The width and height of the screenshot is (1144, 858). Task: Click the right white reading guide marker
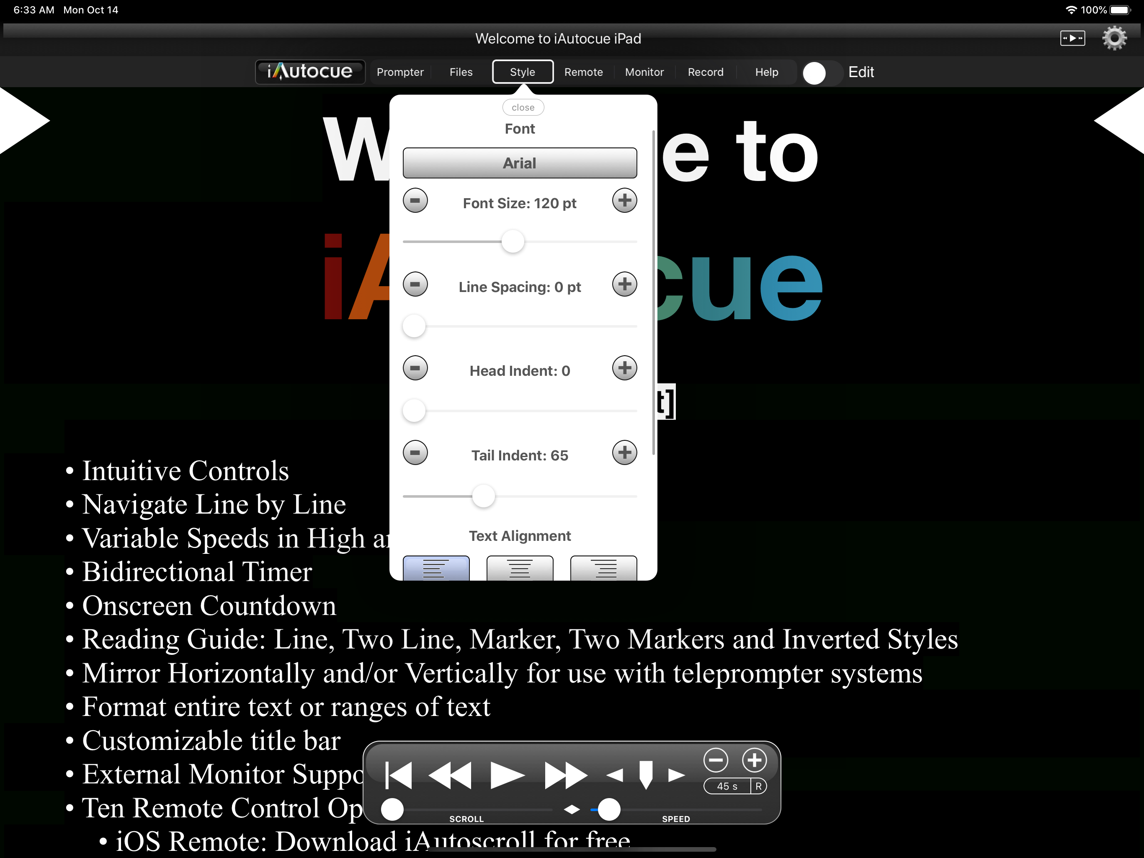click(1118, 121)
